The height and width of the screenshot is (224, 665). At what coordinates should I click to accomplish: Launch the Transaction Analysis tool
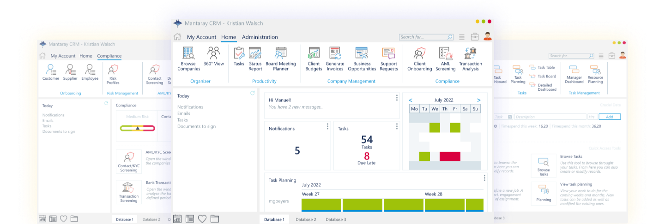(470, 59)
